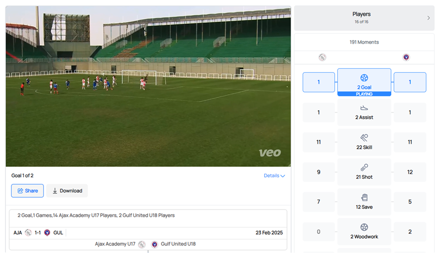The image size is (440, 256).
Task: Click the "23 Feb 2025" match date
Action: (x=269, y=233)
